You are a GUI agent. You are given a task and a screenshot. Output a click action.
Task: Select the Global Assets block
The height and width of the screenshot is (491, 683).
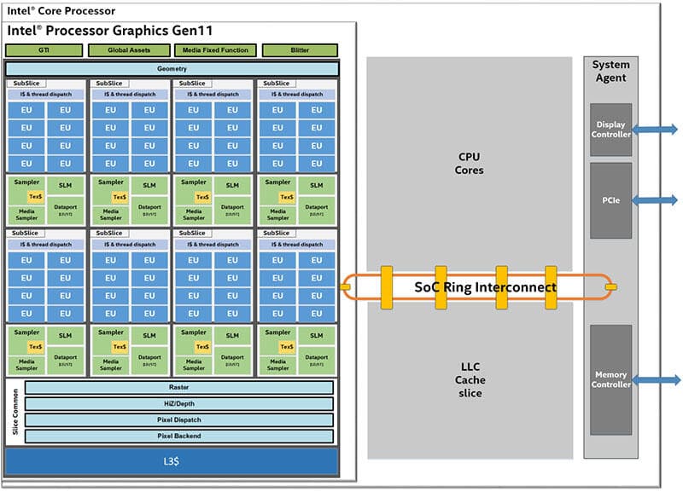click(x=129, y=50)
